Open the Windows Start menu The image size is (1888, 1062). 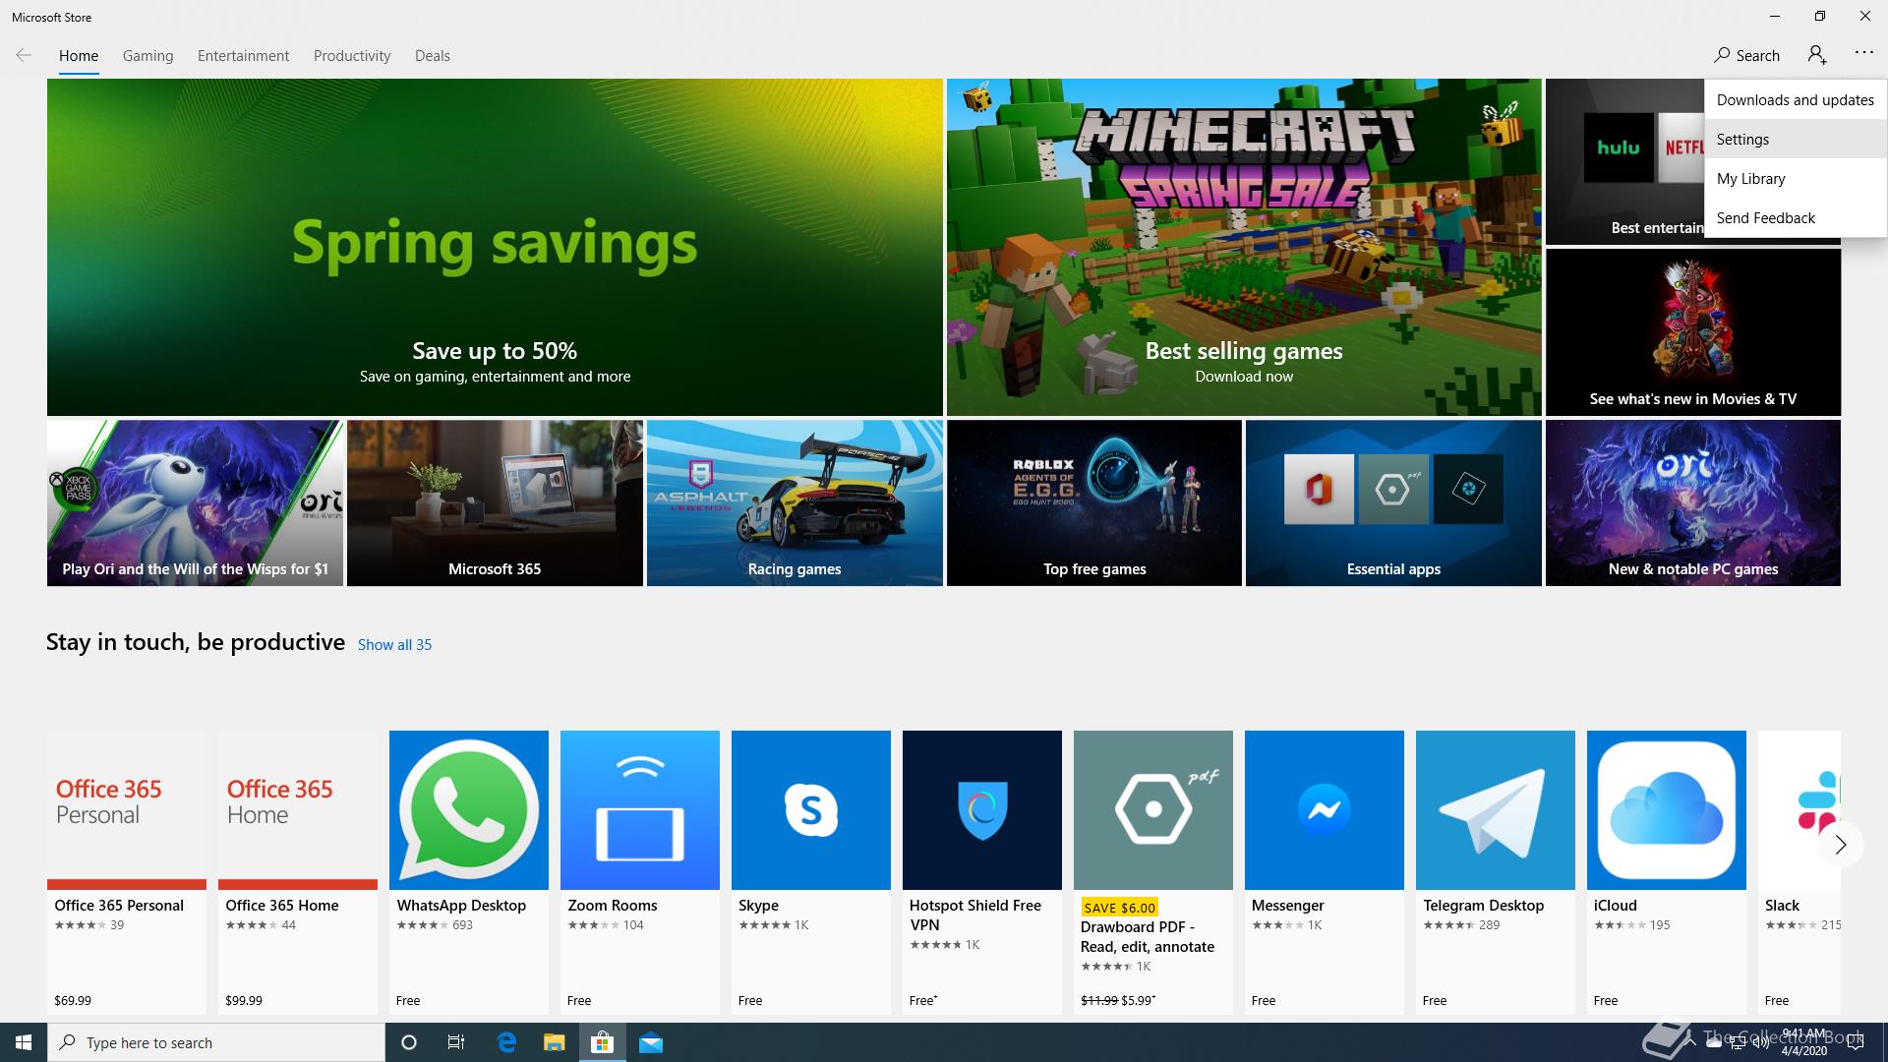pyautogui.click(x=24, y=1042)
